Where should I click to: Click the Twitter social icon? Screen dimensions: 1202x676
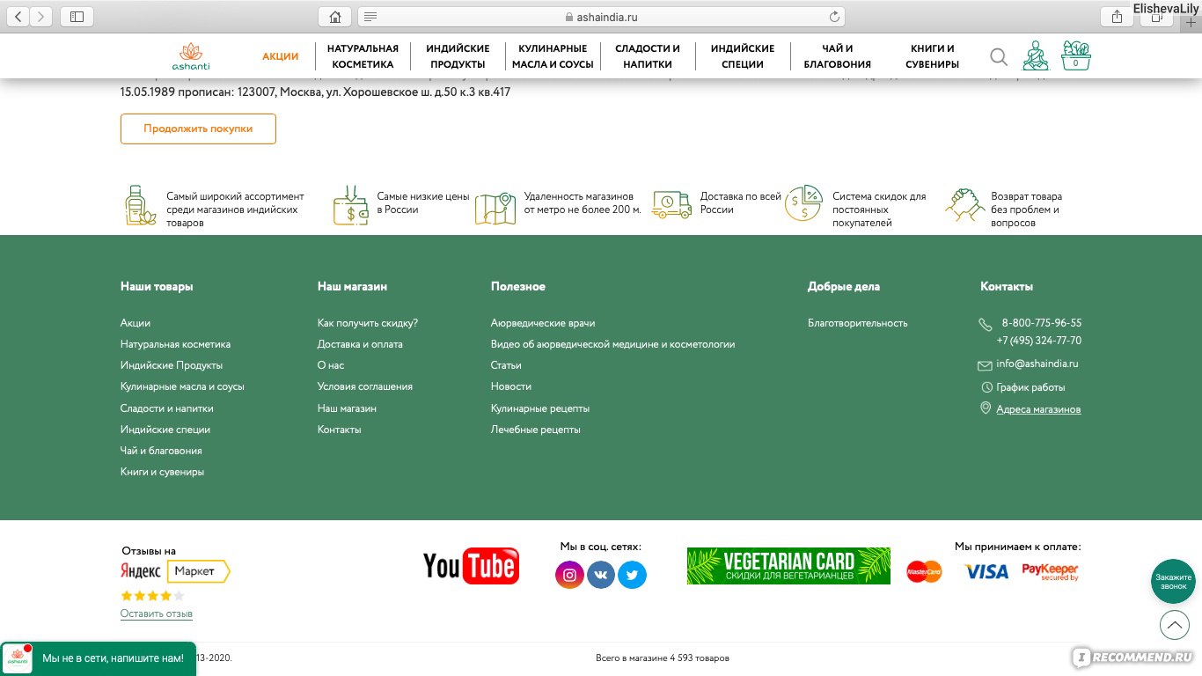click(632, 575)
